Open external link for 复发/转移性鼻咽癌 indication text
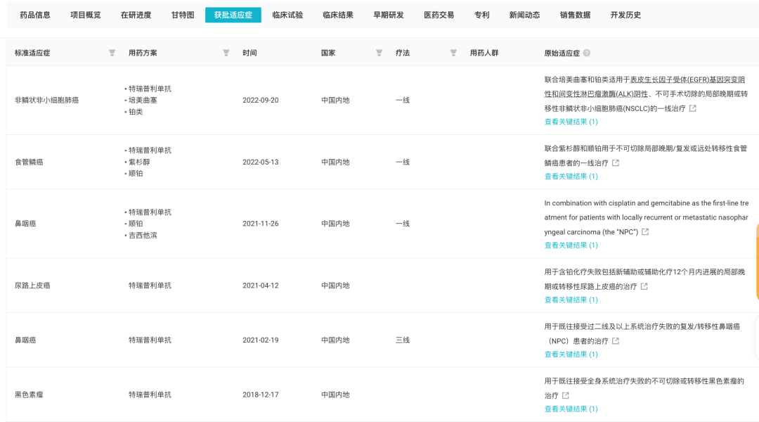The height and width of the screenshot is (422, 759). point(616,341)
